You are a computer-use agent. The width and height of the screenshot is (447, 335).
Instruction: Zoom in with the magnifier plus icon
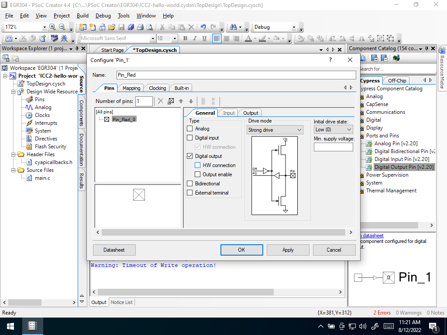click(x=52, y=27)
